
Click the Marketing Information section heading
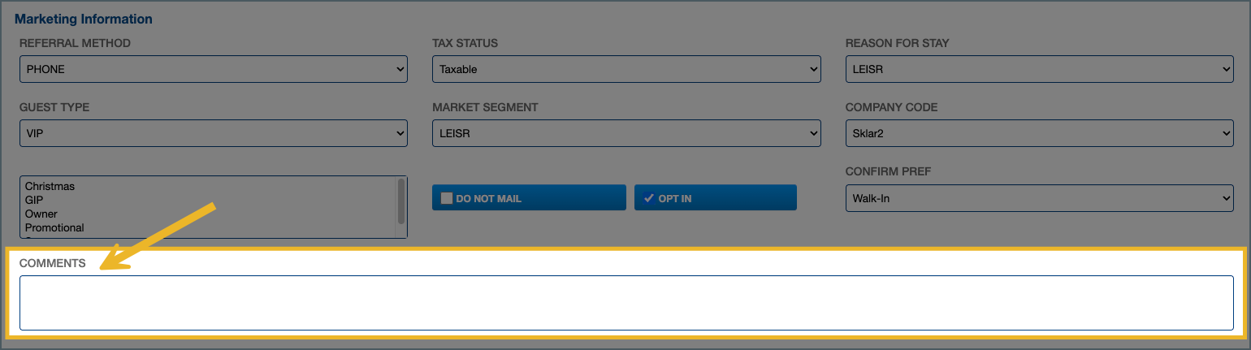(x=84, y=19)
